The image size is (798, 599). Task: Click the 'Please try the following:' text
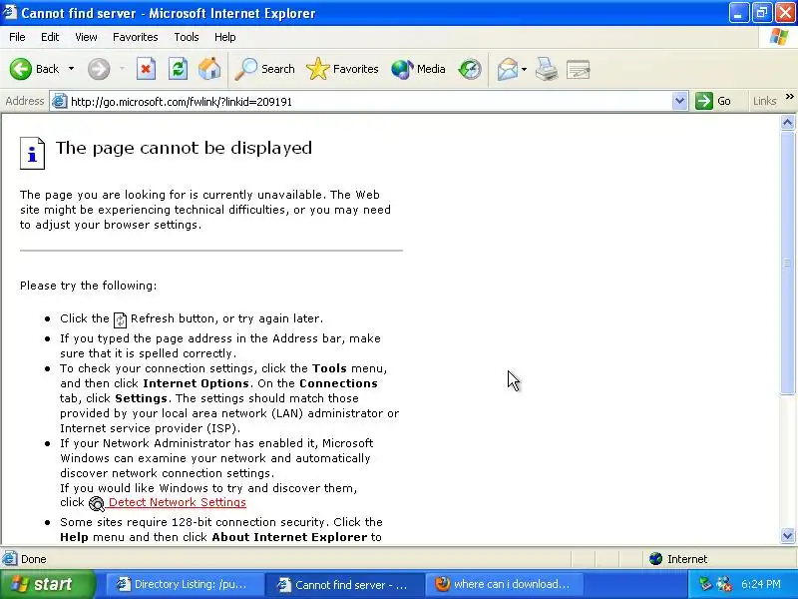click(x=89, y=286)
